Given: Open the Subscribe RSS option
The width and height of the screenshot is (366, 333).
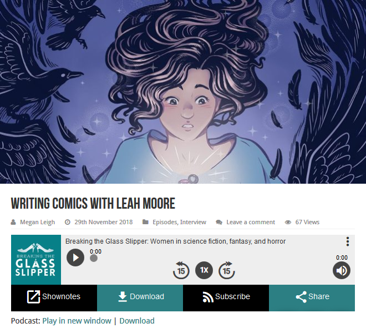Looking at the screenshot, I should click(x=226, y=297).
